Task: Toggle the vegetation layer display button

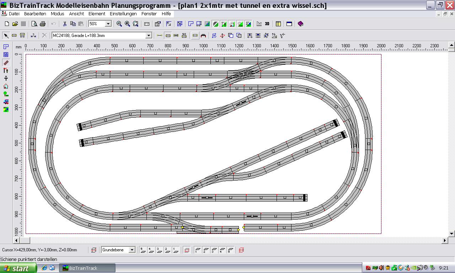Action: (x=240, y=24)
